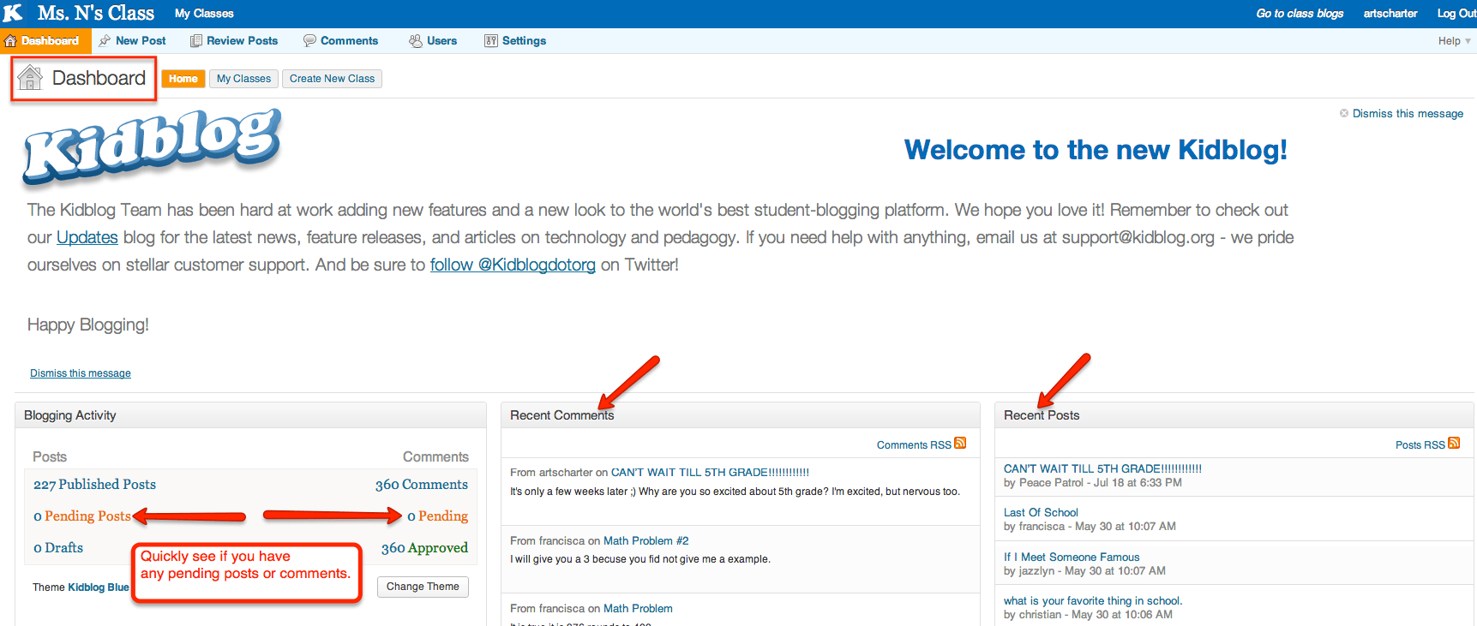
Task: Click the Settings panel icon
Action: pos(491,41)
